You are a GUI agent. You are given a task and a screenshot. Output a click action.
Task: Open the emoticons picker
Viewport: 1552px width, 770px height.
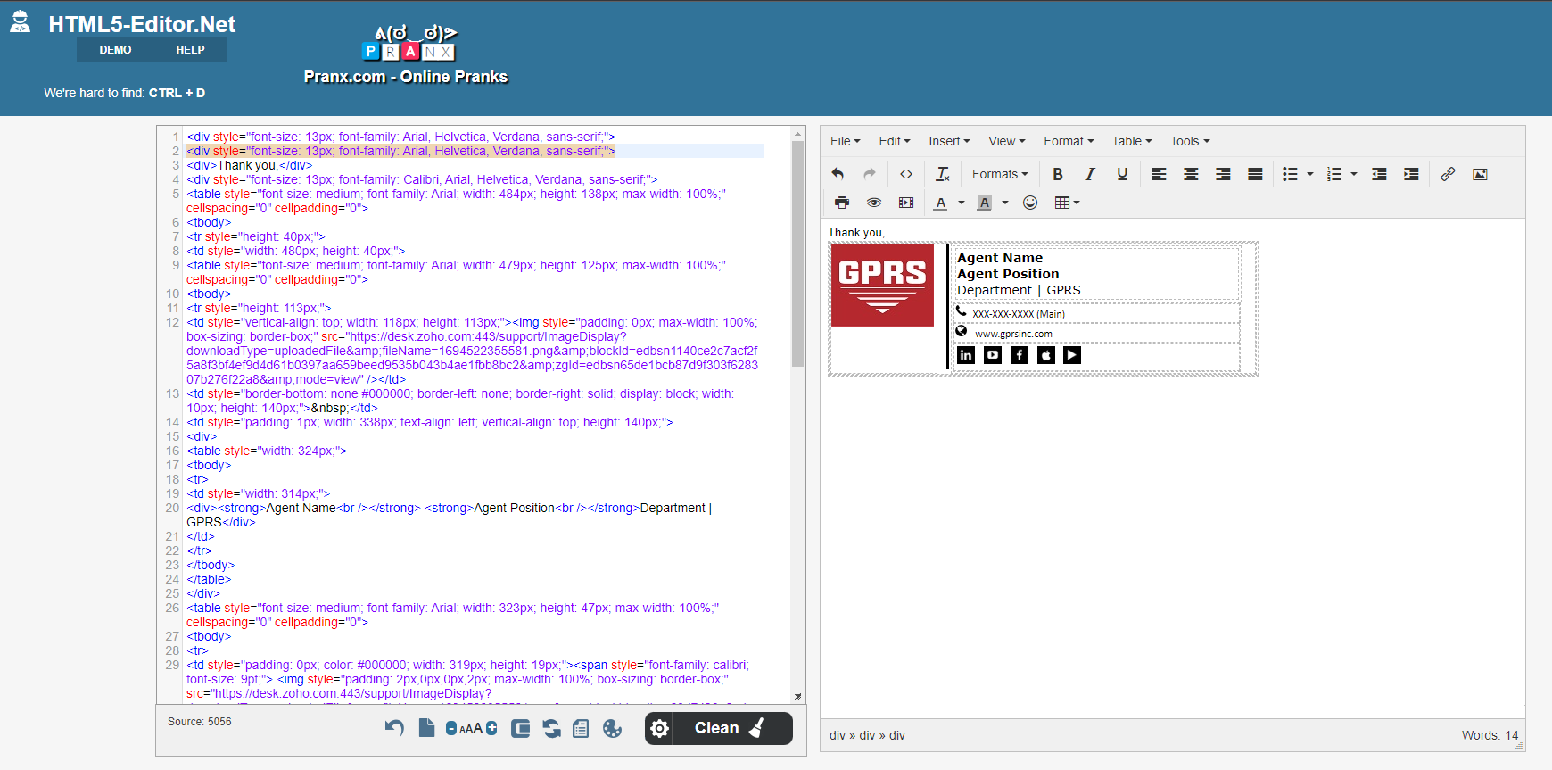[x=1030, y=203]
